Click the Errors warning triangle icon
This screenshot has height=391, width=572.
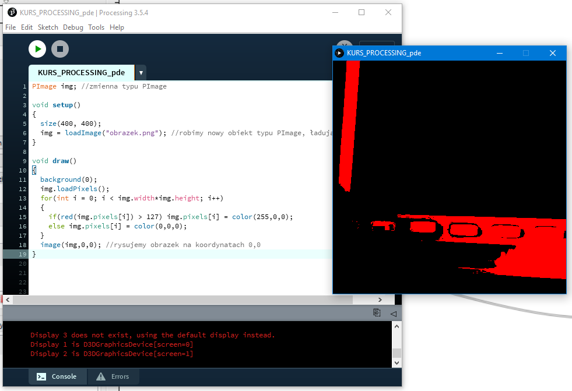(x=101, y=376)
